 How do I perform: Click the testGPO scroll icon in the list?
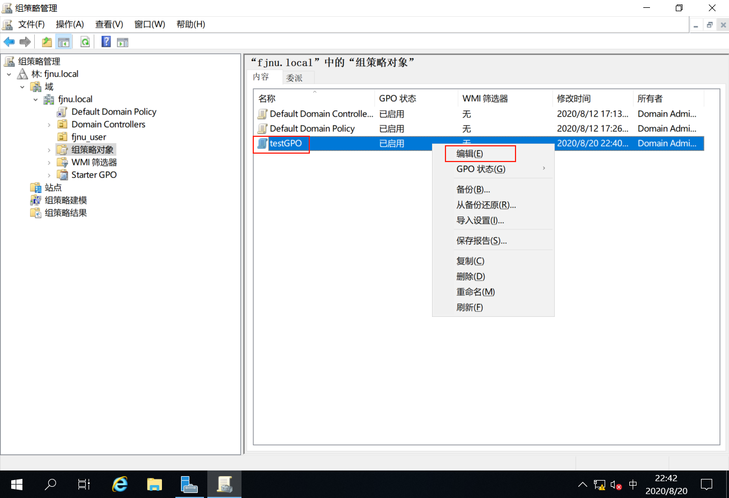point(262,144)
